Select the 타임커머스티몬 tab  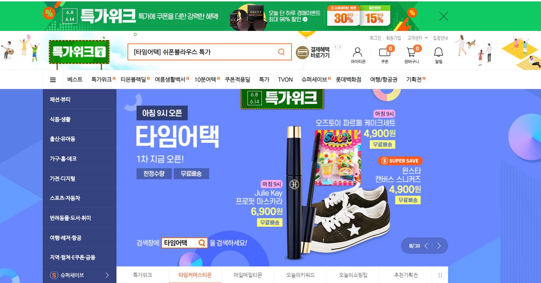click(x=195, y=275)
